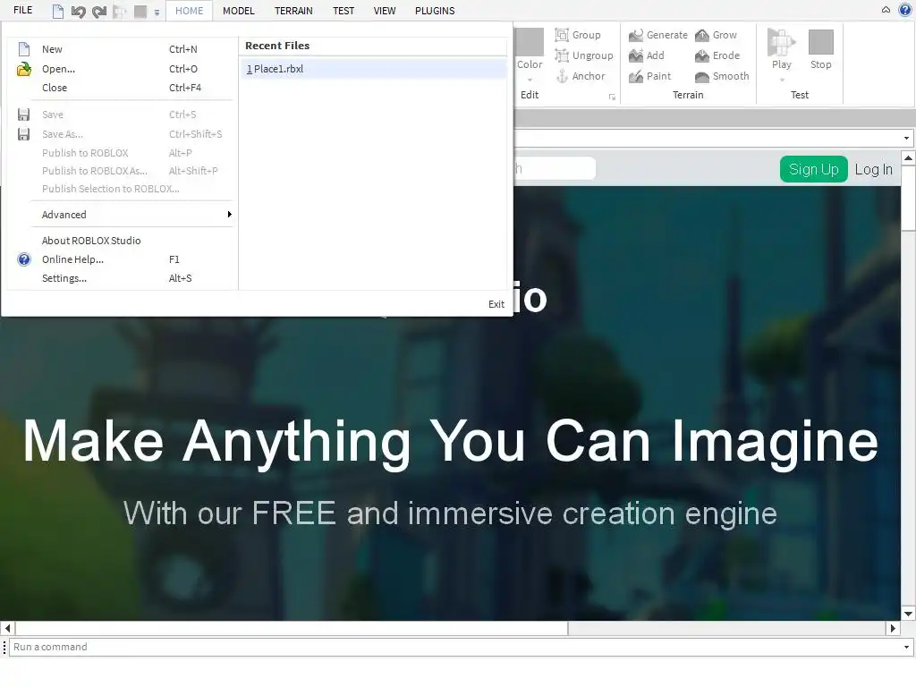Click the Ungroup icon in the ribbon
The image size is (916, 687).
click(562, 55)
